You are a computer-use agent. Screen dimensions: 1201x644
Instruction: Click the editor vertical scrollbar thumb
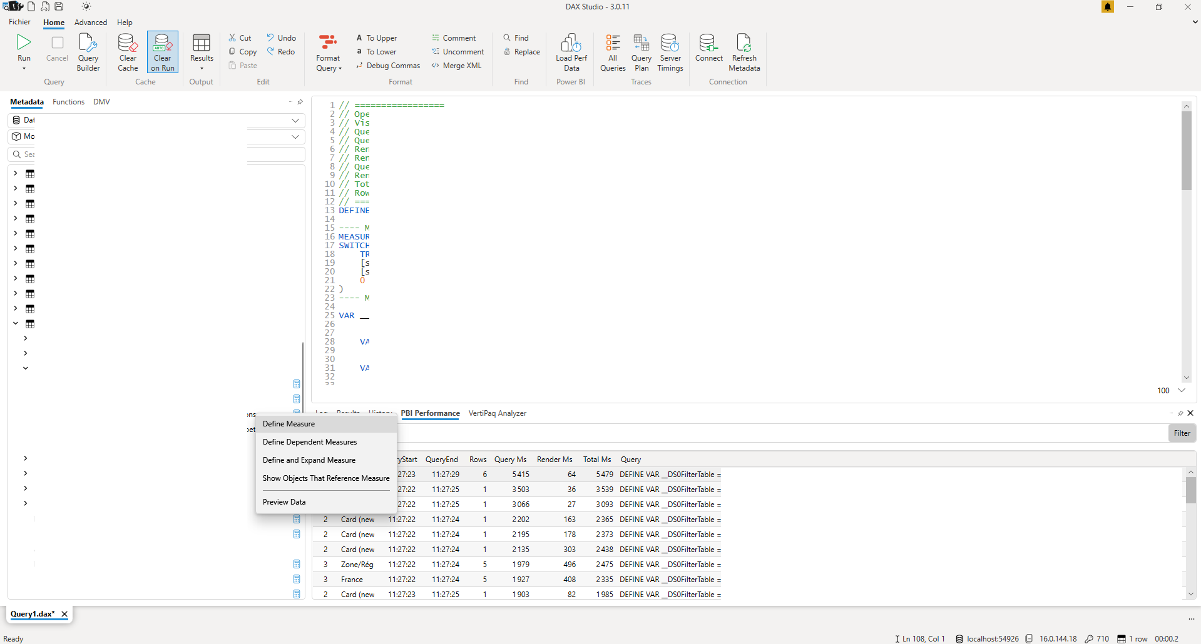(x=1187, y=151)
